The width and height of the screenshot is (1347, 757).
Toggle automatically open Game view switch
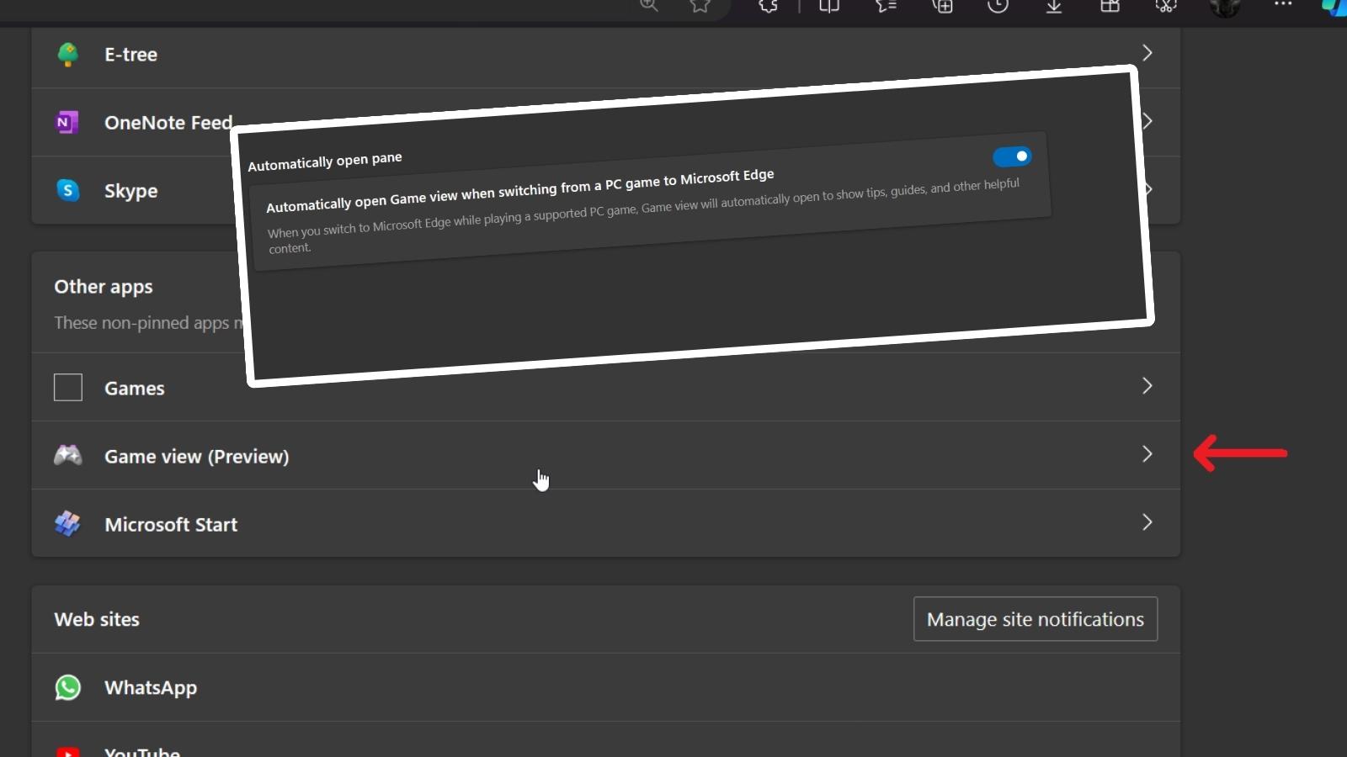click(x=1011, y=156)
